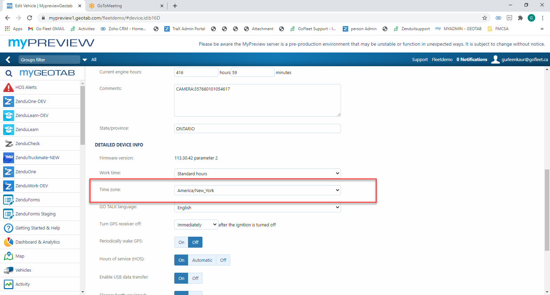Image resolution: width=550 pixels, height=295 pixels.
Task: Click the Current engine hours field
Action: (196, 72)
